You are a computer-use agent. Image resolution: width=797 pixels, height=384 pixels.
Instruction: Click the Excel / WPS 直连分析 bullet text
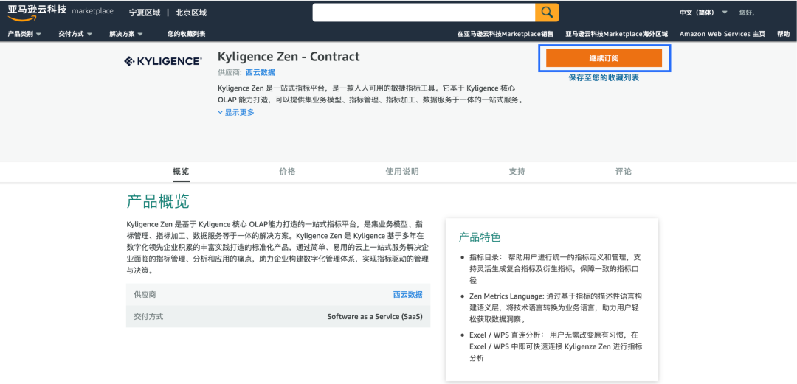554,346
